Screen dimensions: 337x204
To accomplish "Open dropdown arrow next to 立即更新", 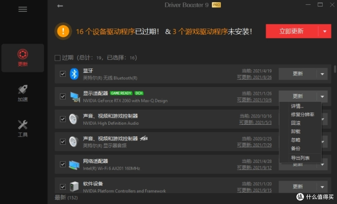I will pyautogui.click(x=325, y=31).
